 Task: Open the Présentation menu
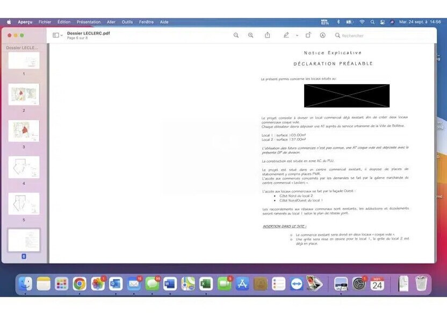click(88, 22)
